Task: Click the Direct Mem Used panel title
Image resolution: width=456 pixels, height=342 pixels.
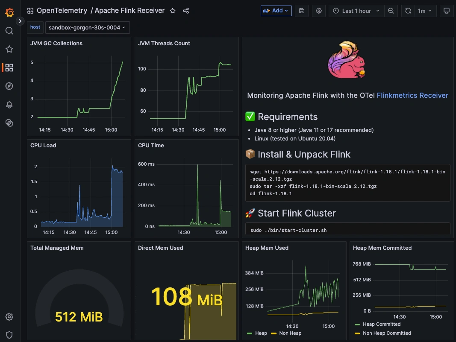Action: tap(161, 248)
